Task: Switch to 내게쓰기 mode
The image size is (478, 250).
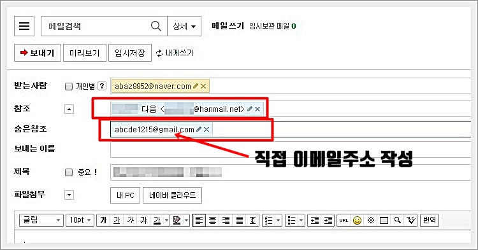Action: coord(175,53)
